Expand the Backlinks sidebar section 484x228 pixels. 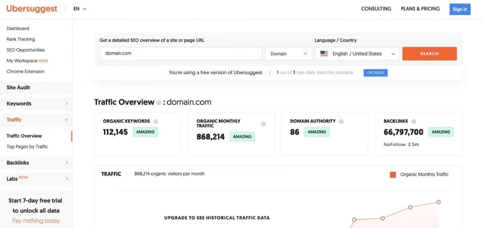pyautogui.click(x=36, y=163)
